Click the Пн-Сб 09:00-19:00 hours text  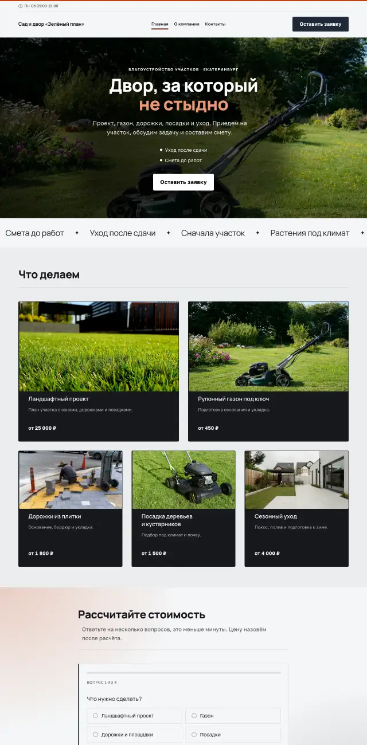click(41, 6)
